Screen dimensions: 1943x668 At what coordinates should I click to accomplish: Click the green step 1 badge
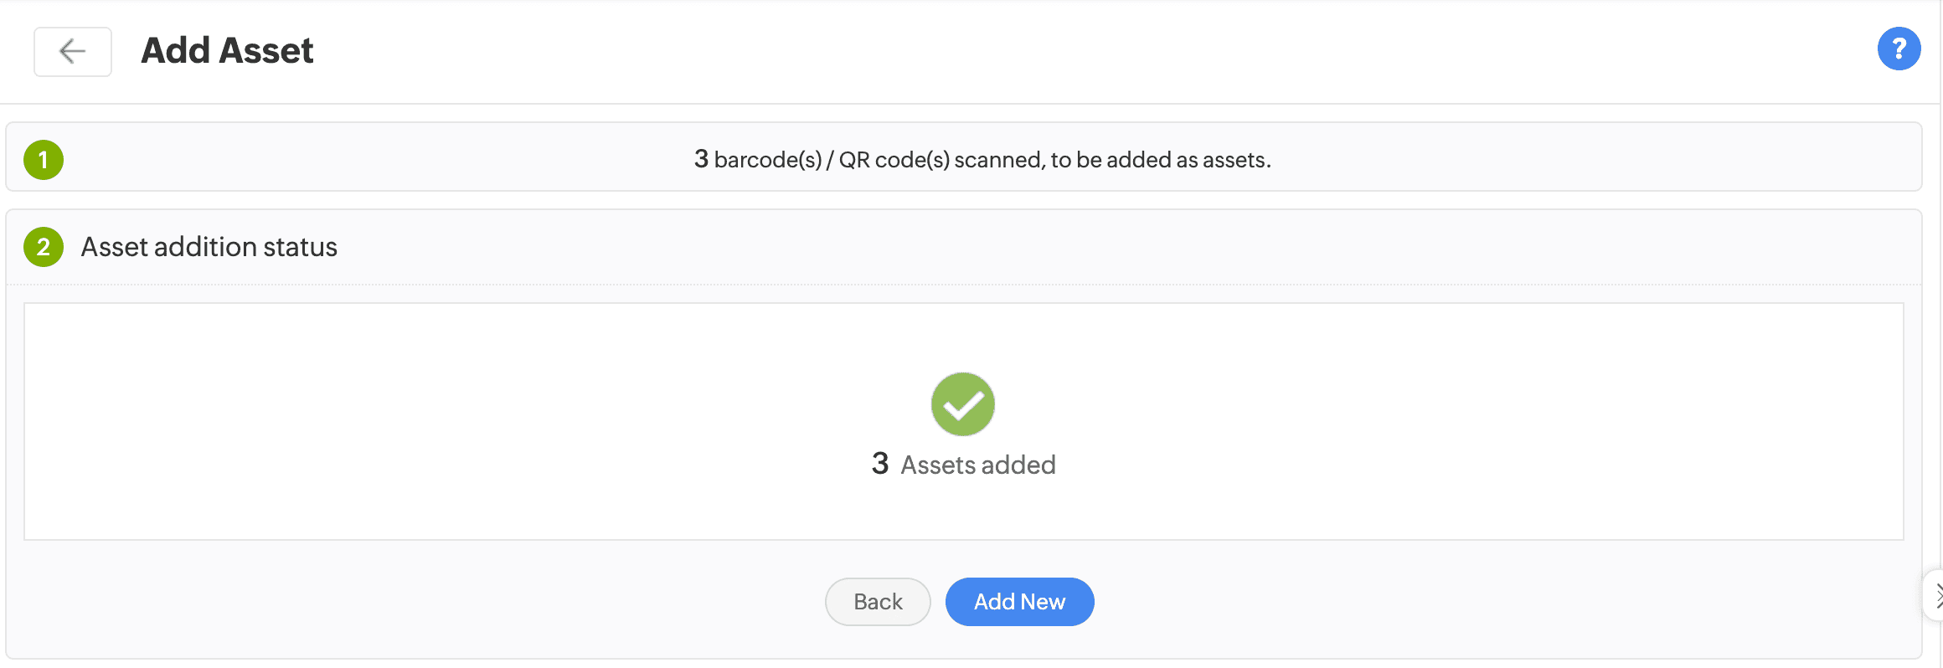pyautogui.click(x=44, y=160)
